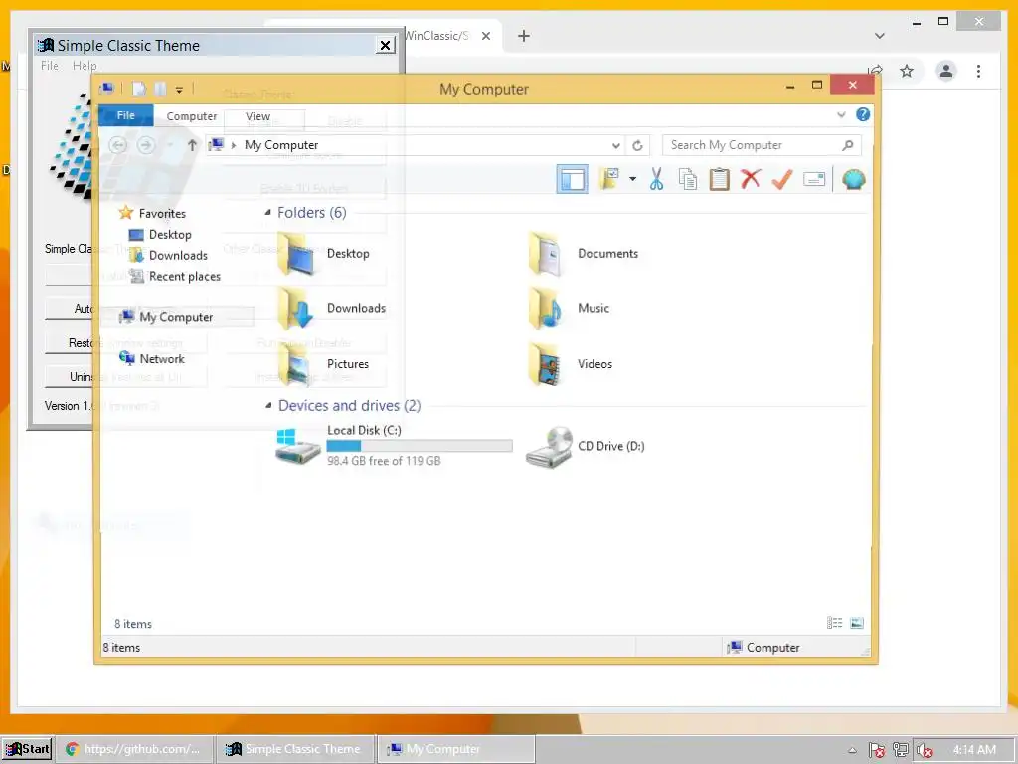This screenshot has height=764, width=1018.
Task: Click the Search My Computer field
Action: [x=762, y=145]
